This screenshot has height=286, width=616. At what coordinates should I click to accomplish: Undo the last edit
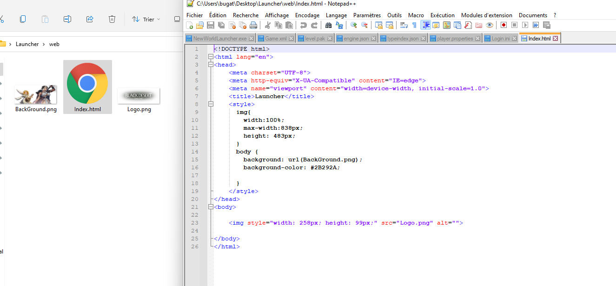(x=304, y=25)
